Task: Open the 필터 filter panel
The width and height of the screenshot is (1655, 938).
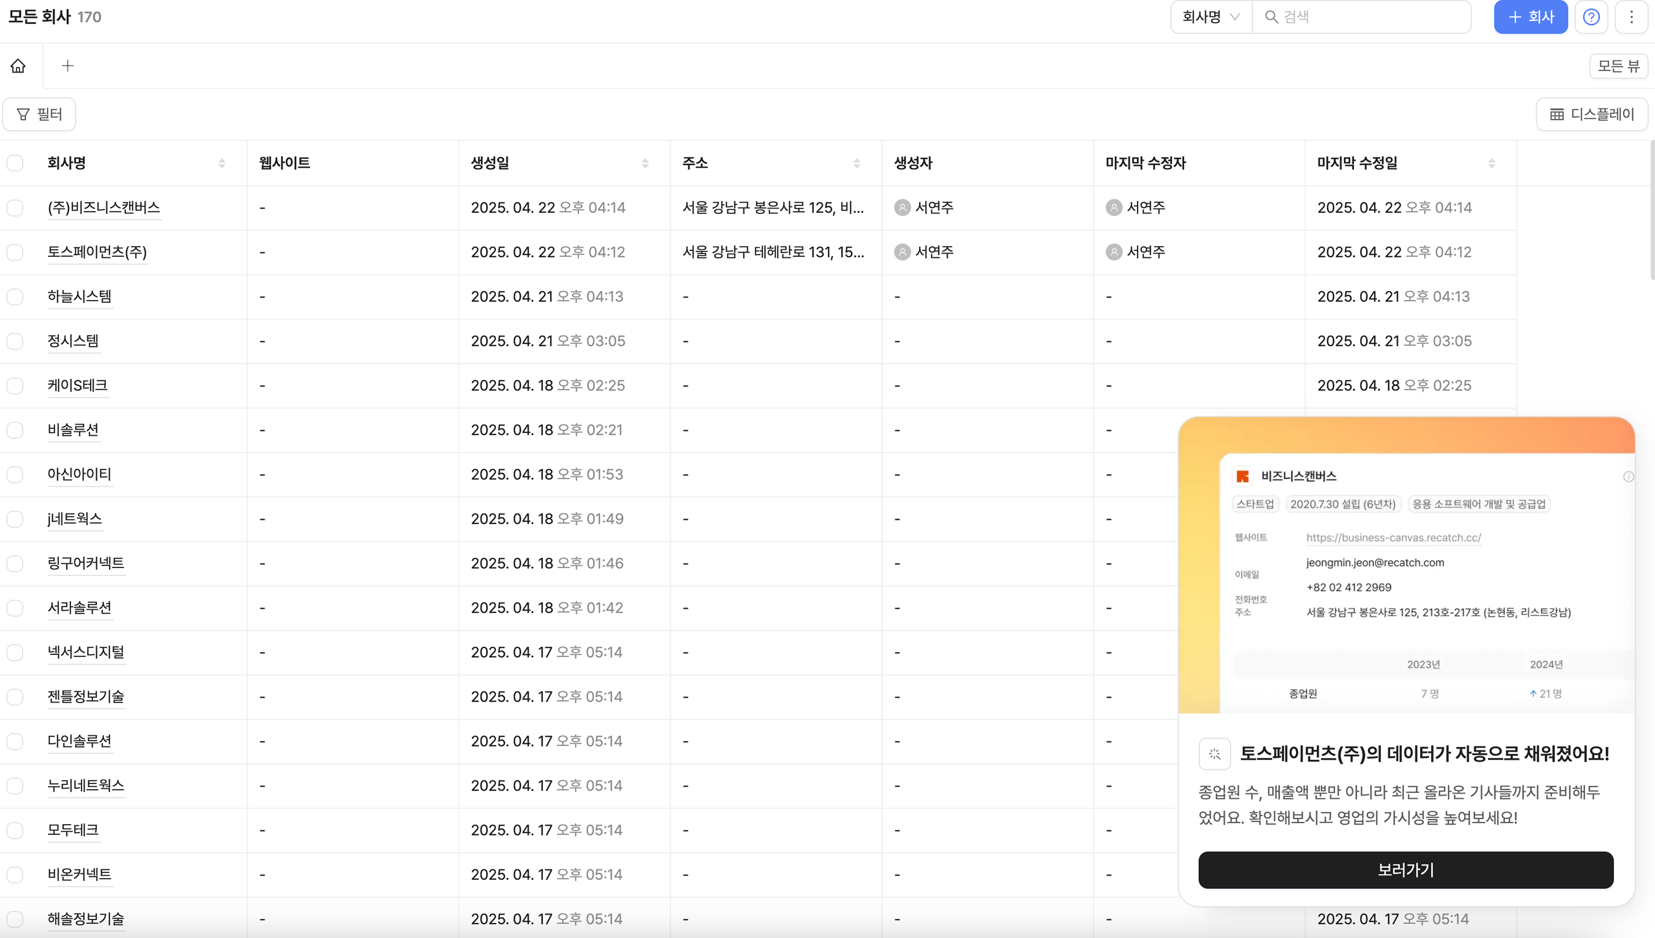Action: (x=39, y=114)
